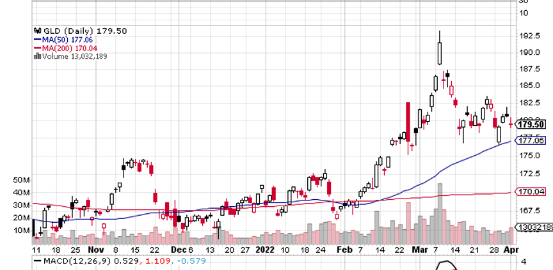
Task: Select the Dec date marker on axis
Action: pos(179,250)
